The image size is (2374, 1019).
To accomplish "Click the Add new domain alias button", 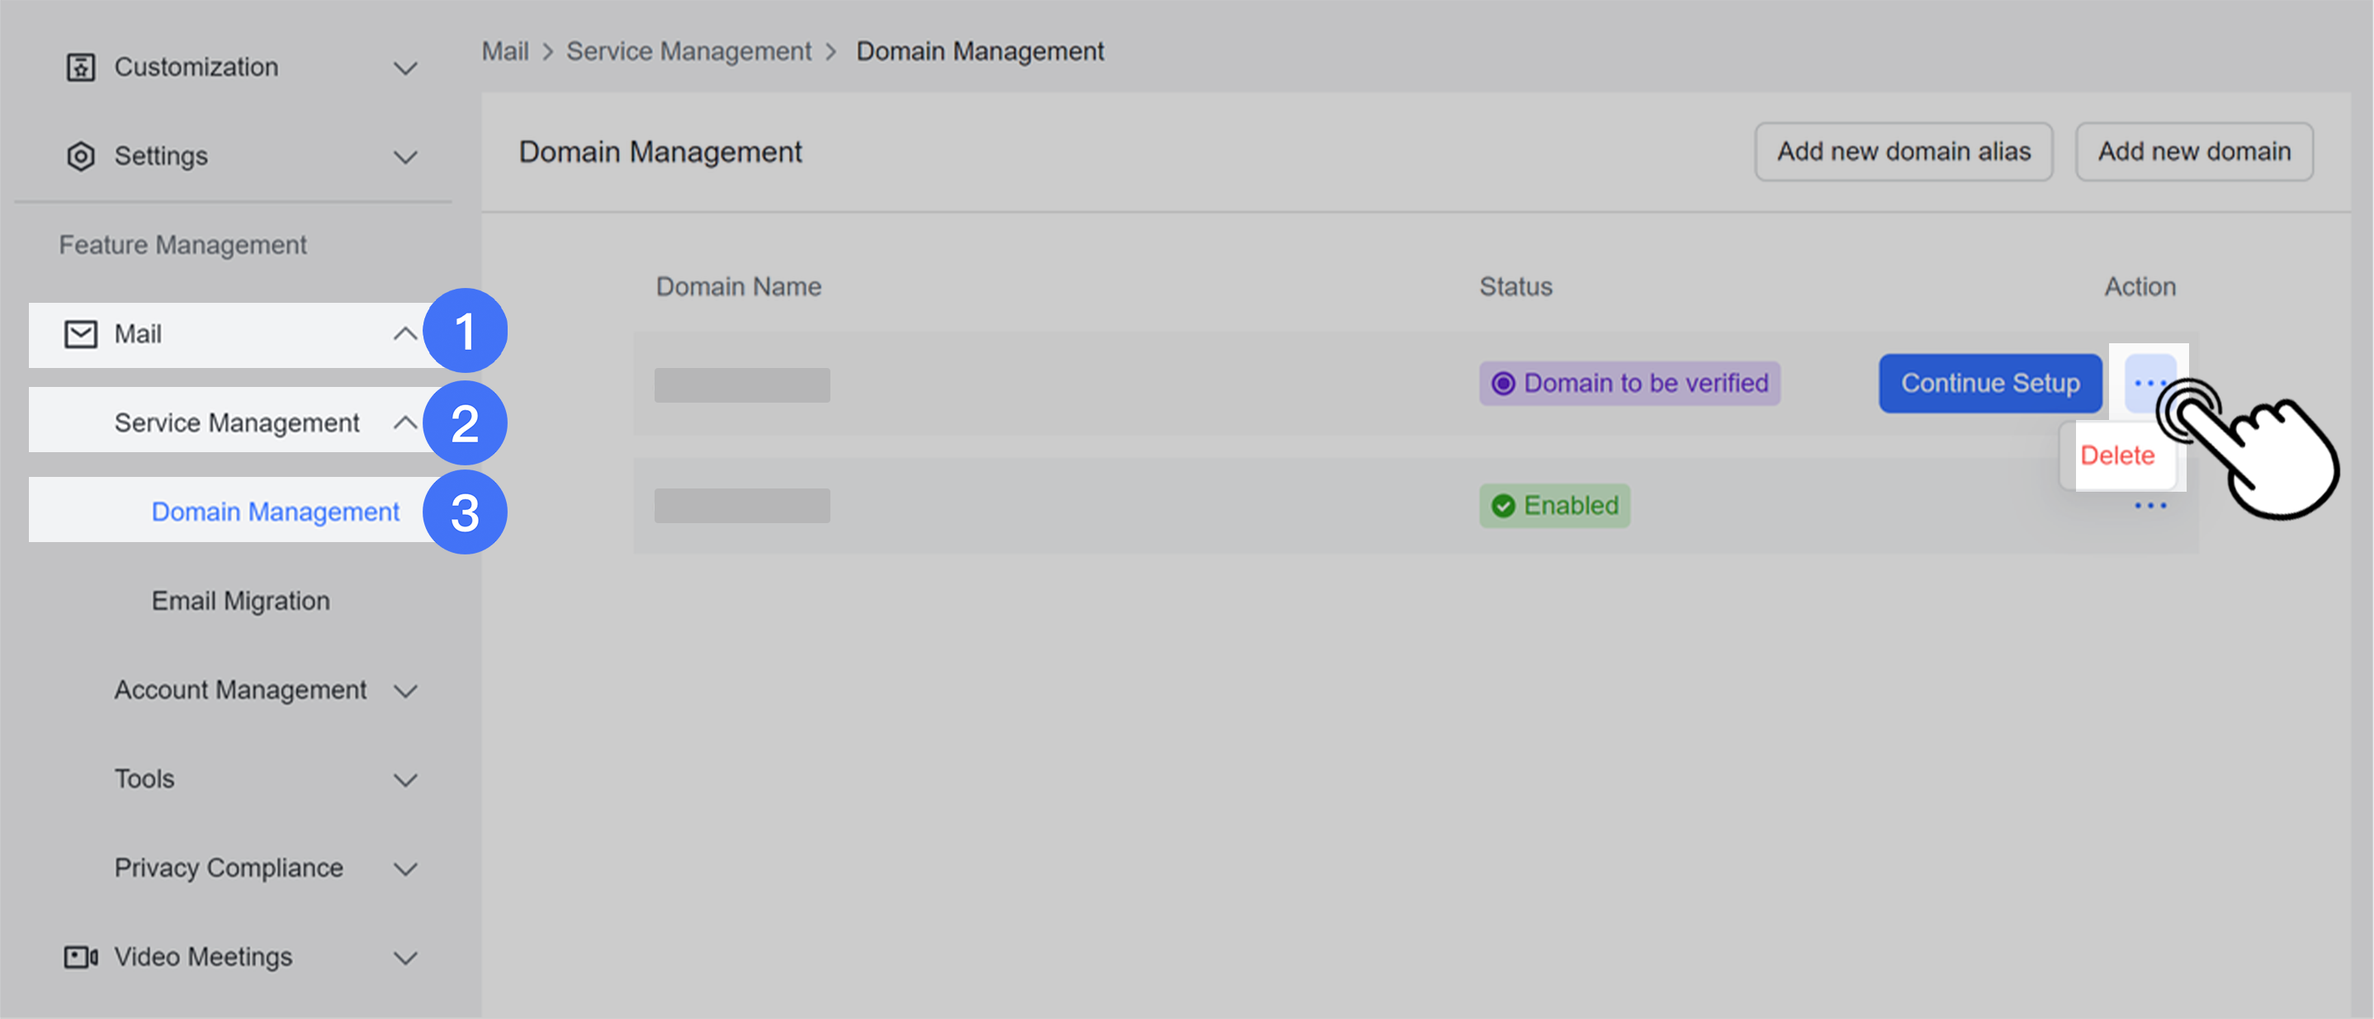I will click(1904, 152).
